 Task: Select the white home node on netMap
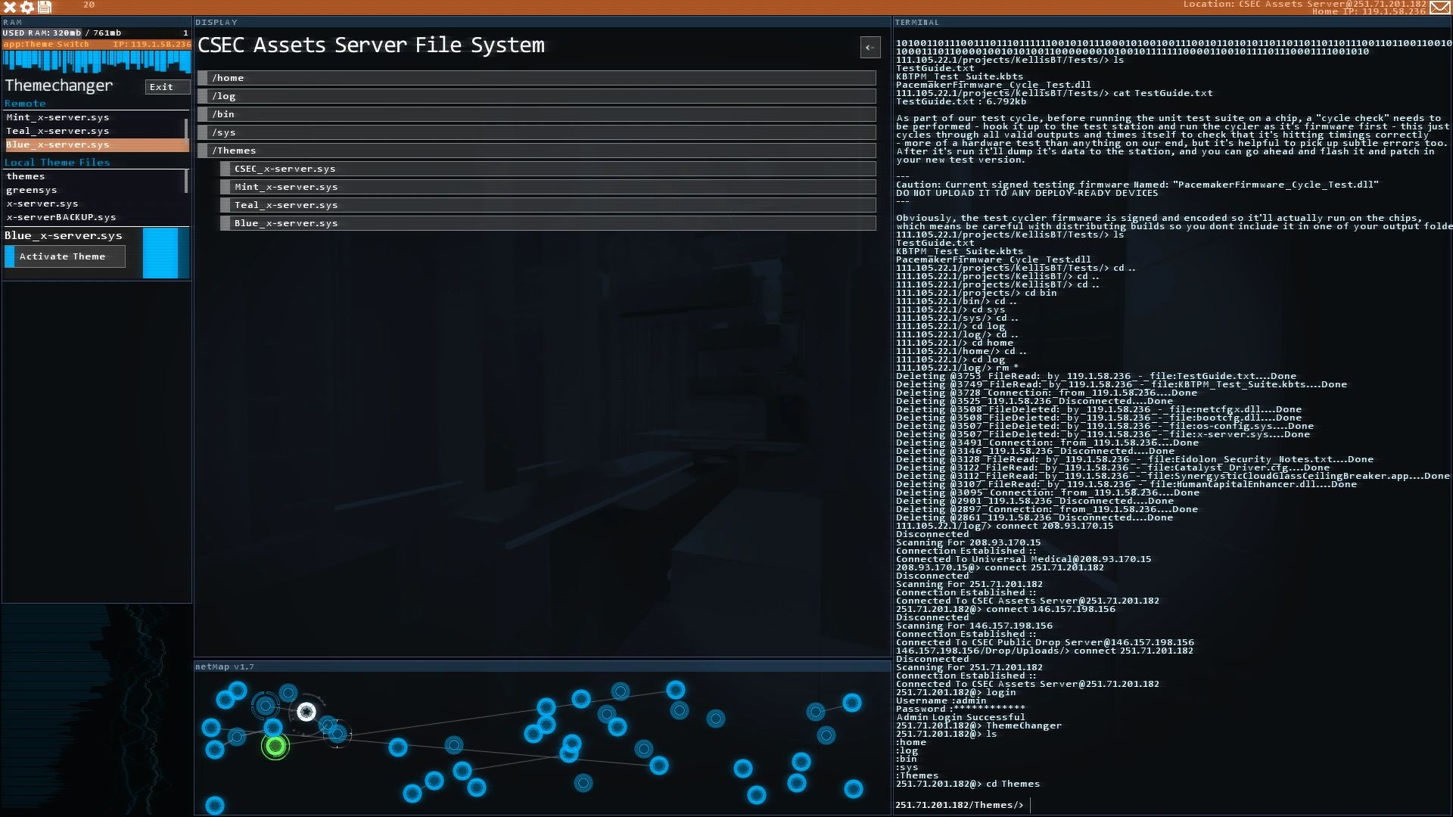[306, 712]
